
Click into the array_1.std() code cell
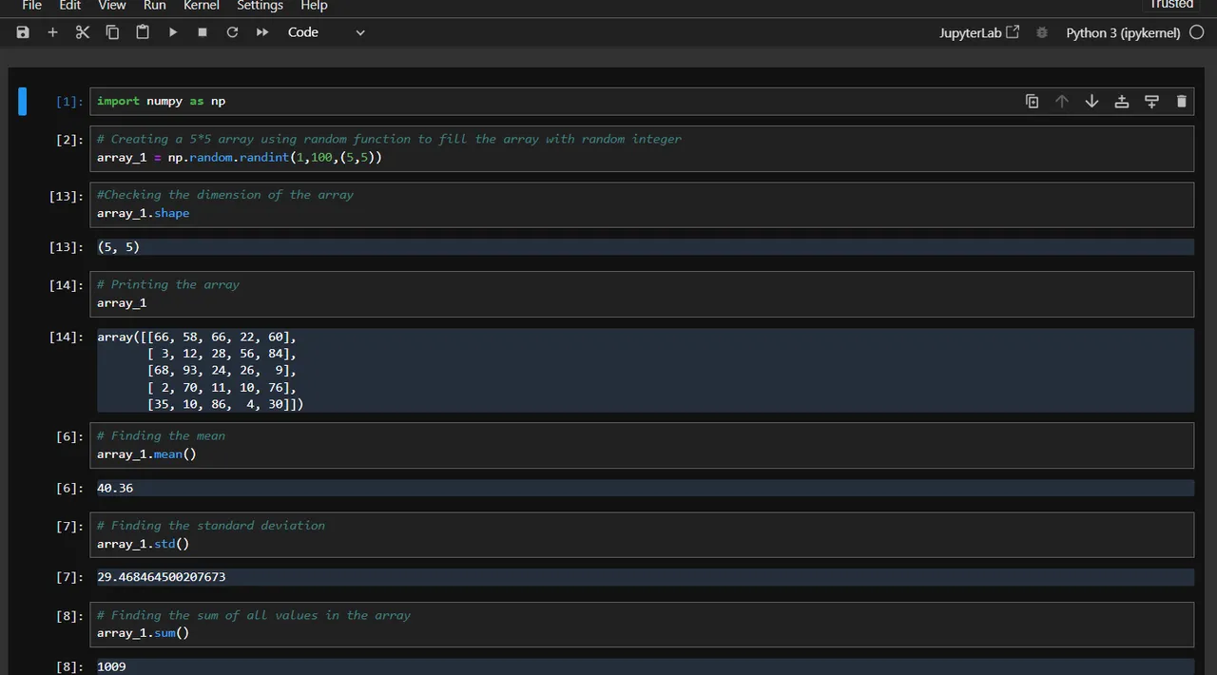point(642,535)
